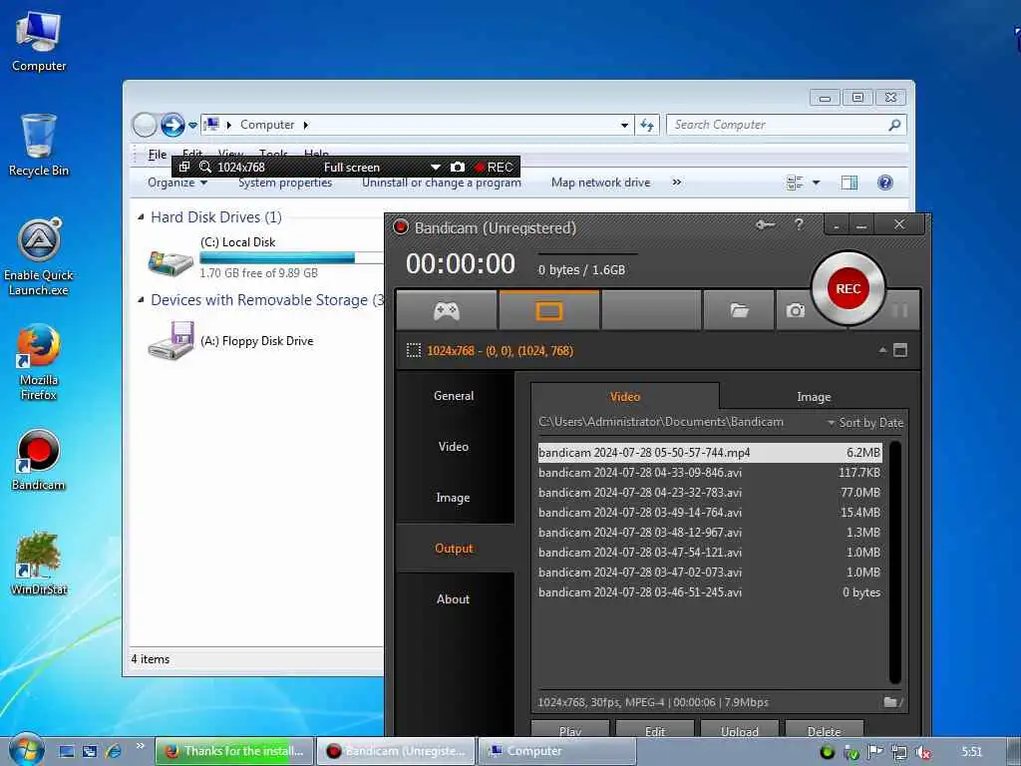Click window-restore icon on recording overlay bar
The height and width of the screenshot is (766, 1021).
pos(184,167)
